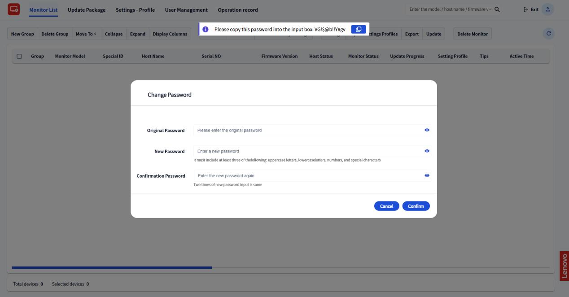Click the user profile avatar icon
Image resolution: width=569 pixels, height=297 pixels.
(547, 9)
